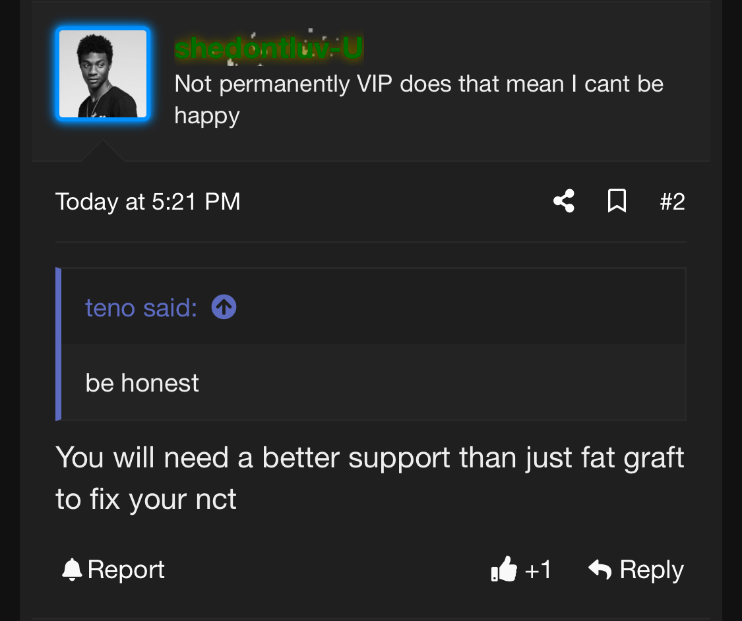Click the curved reply arrow icon

point(600,569)
